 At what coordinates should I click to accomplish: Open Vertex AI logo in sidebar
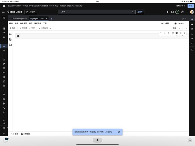pos(4,18)
